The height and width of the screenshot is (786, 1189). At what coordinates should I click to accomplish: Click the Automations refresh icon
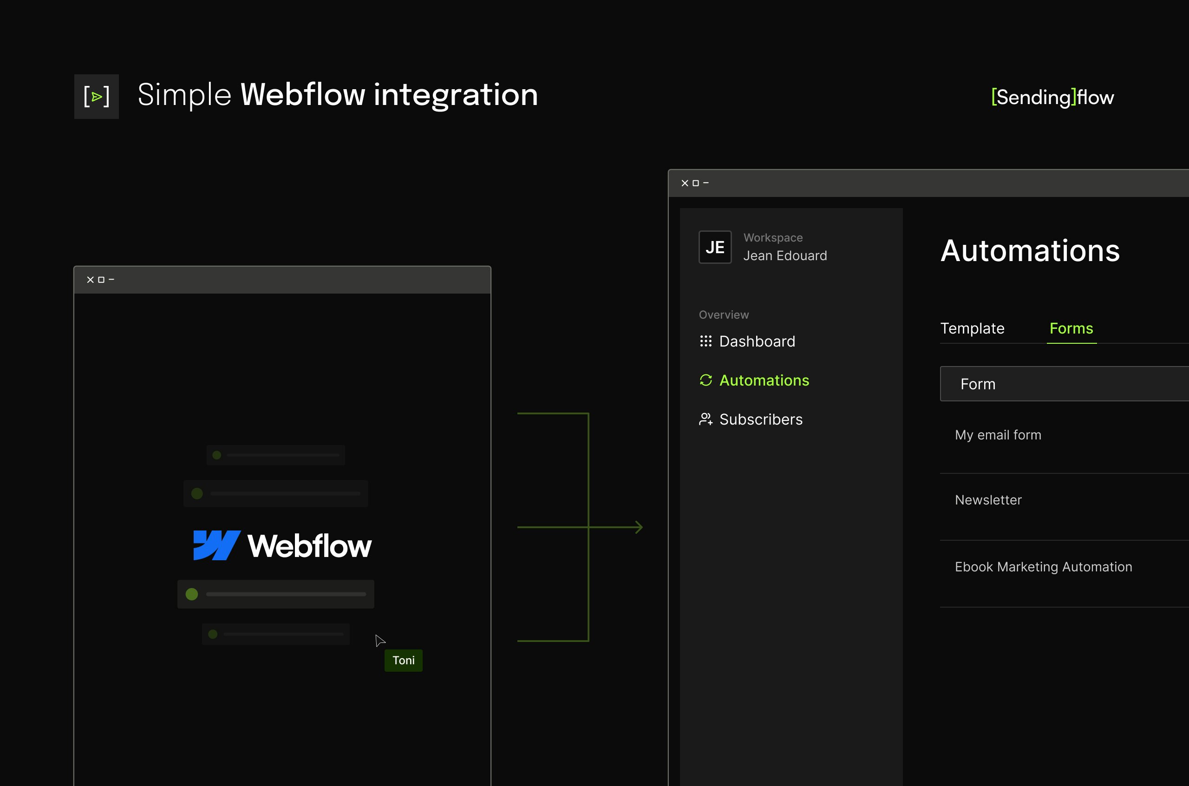[x=706, y=380]
